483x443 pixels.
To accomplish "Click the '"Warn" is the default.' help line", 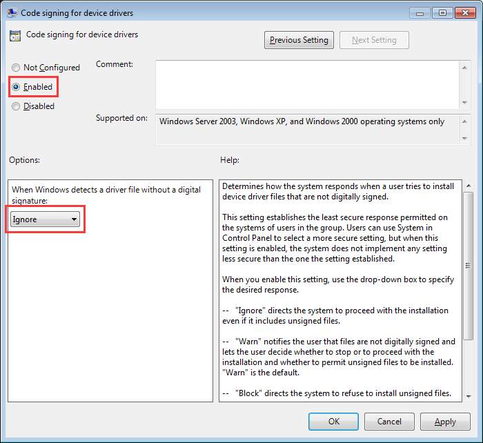I will coord(261,373).
